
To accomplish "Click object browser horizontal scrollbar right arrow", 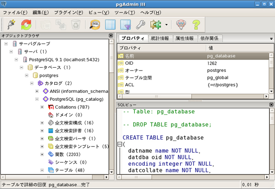I will [106, 177].
